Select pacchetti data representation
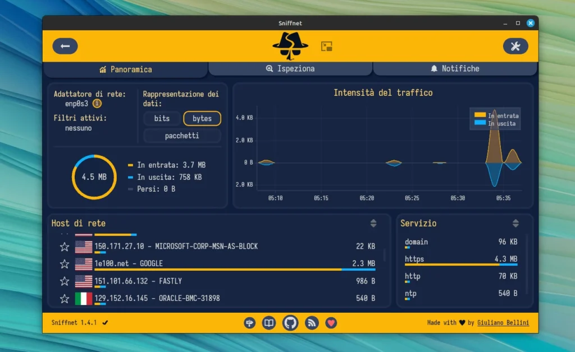Viewport: 575px width, 352px height. (182, 136)
